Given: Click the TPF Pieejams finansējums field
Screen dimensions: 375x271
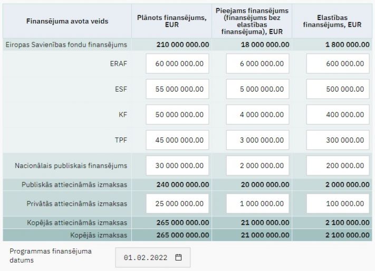Looking at the screenshot, I should click(x=257, y=140).
